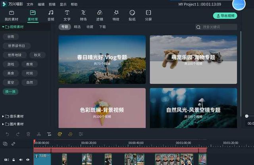The image size is (254, 165).
Task: Open the 贴纸 (Stickers) panel
Action: (132, 15)
